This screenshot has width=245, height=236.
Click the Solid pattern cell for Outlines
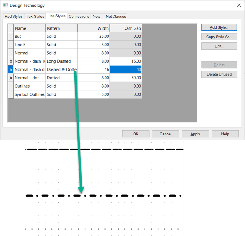coord(61,86)
